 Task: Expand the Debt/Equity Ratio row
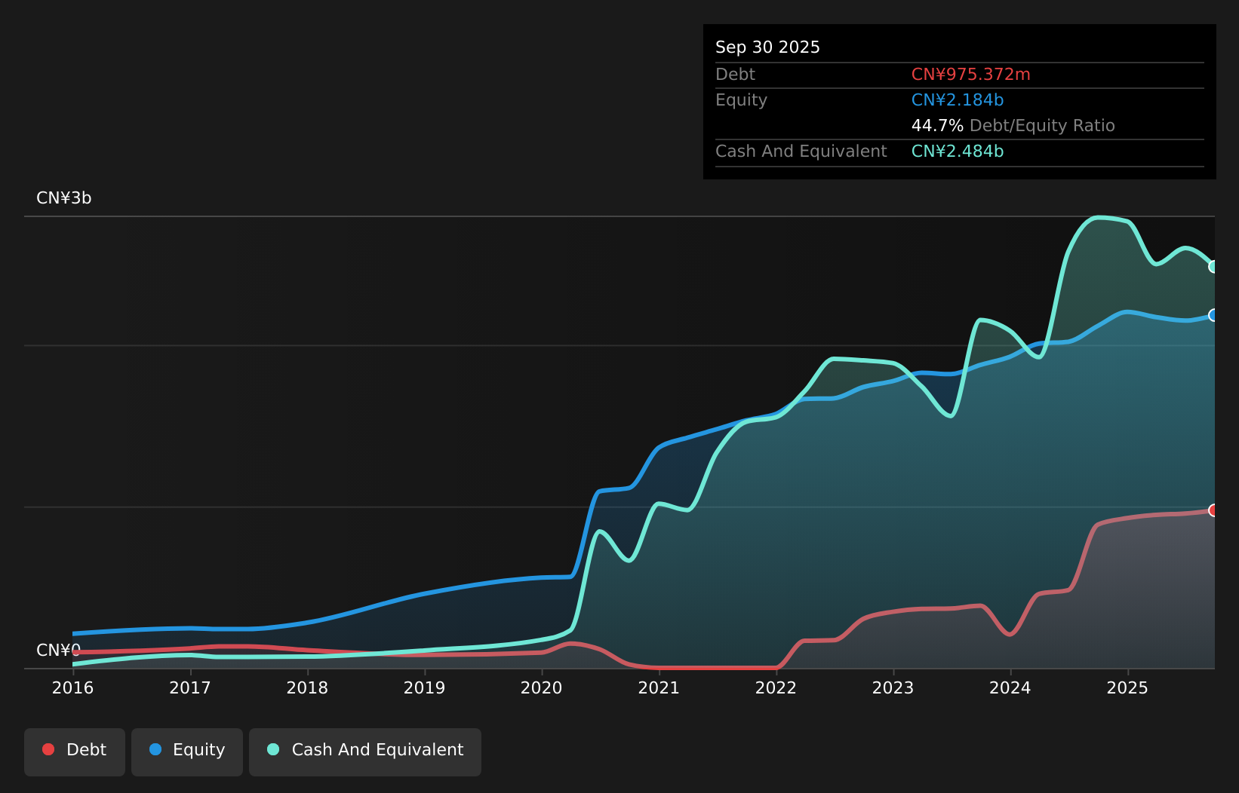point(1013,125)
